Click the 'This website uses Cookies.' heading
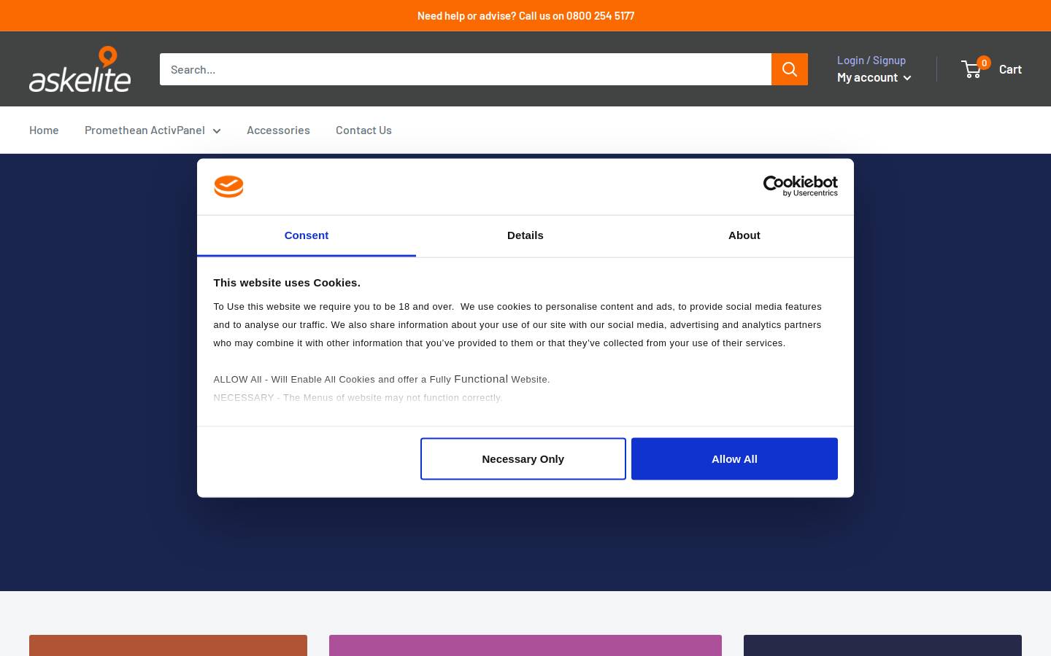The height and width of the screenshot is (656, 1051). coord(287,283)
